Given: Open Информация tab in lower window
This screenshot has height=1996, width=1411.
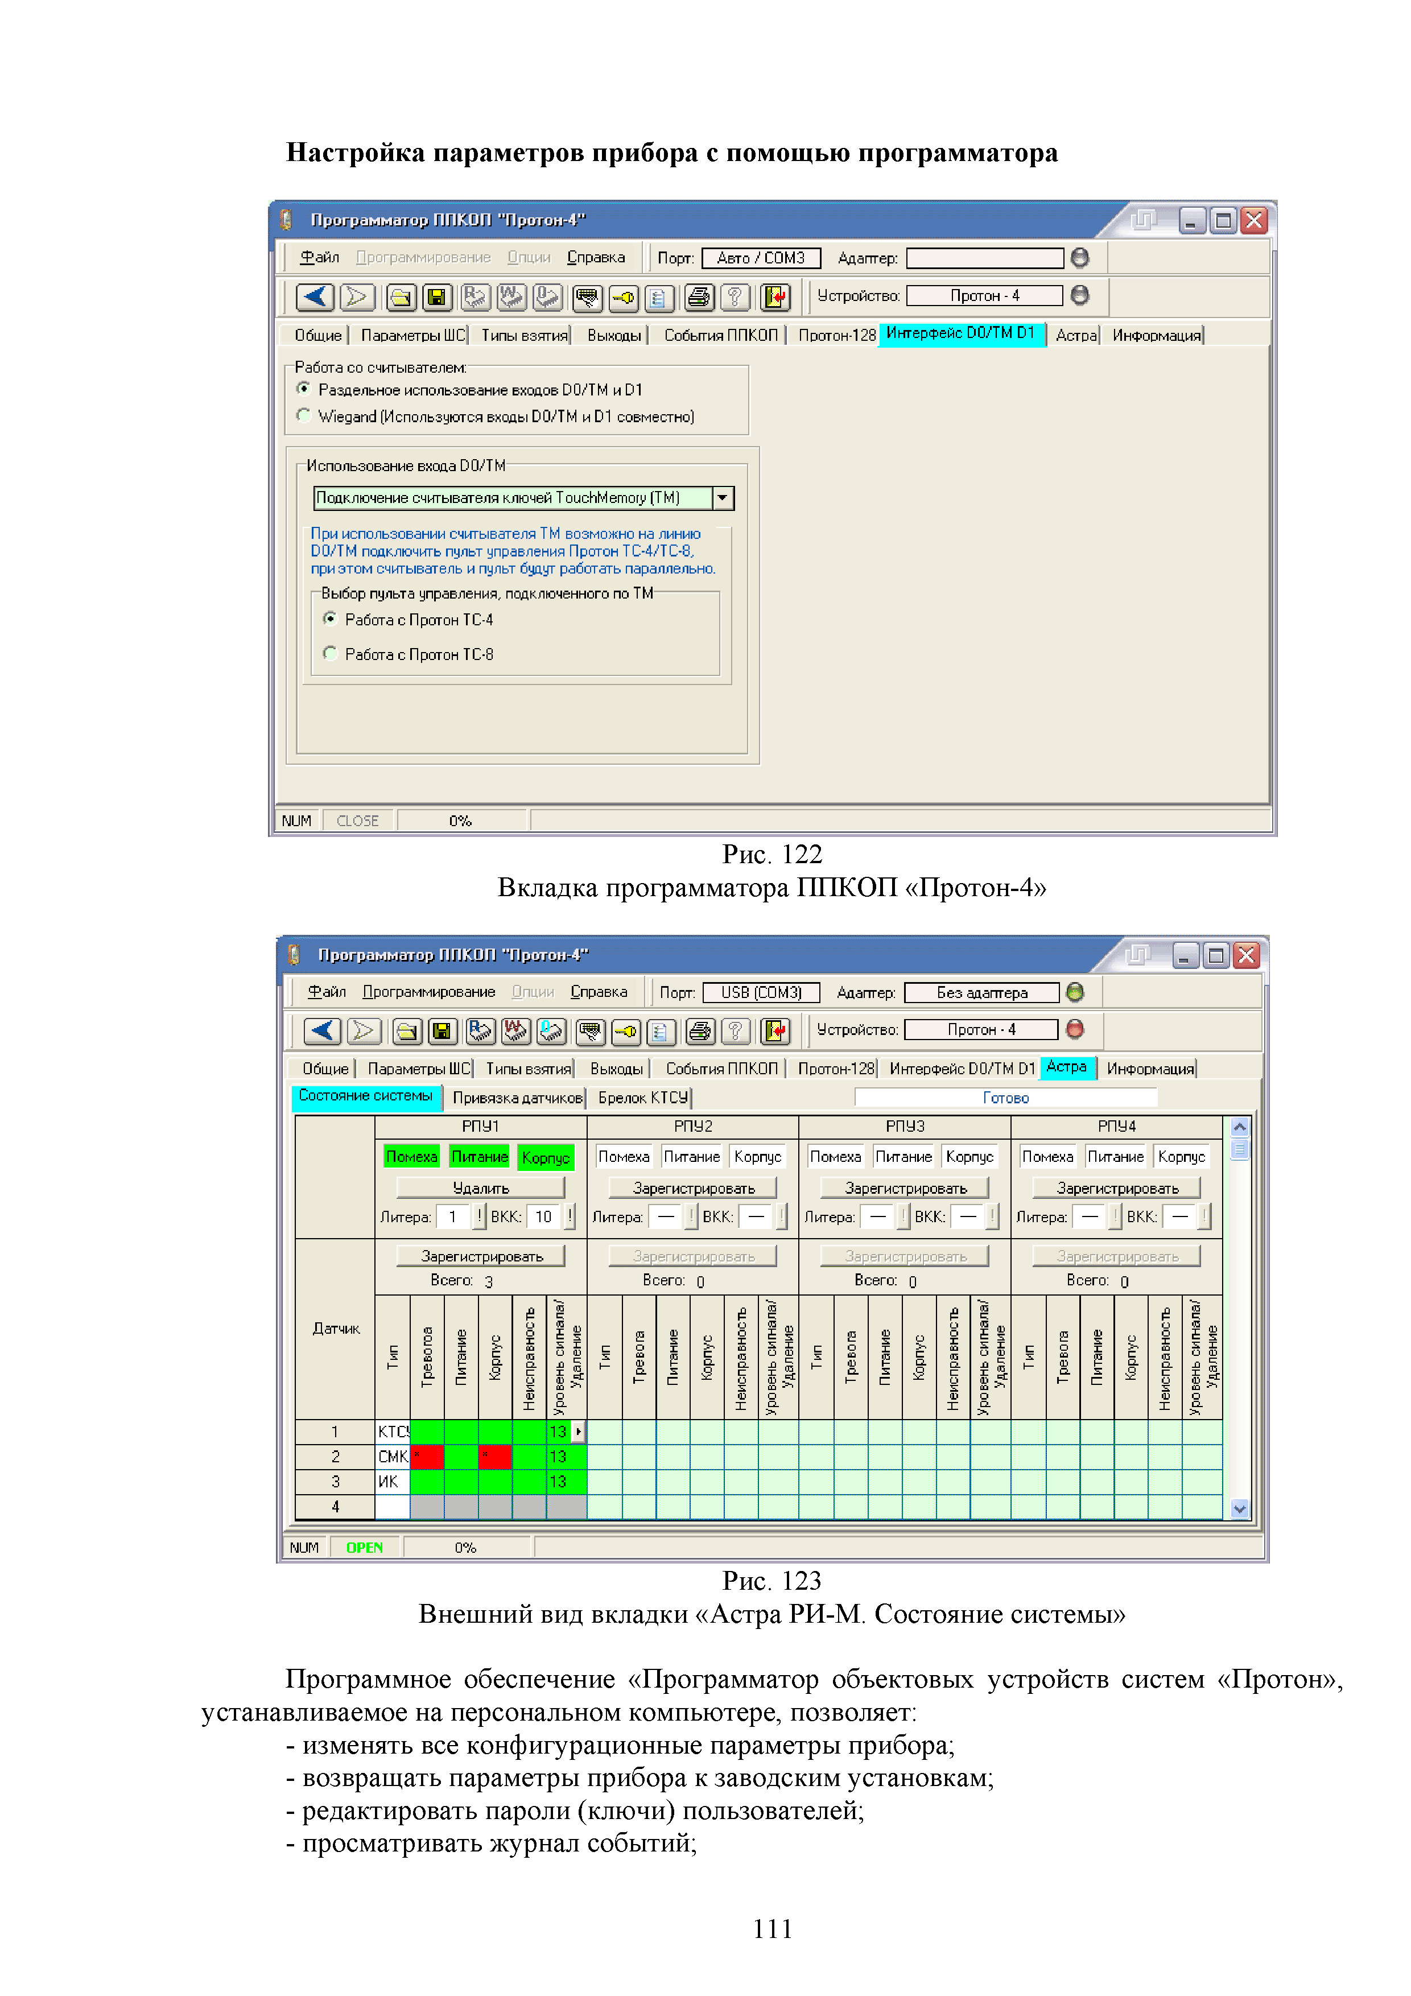Looking at the screenshot, I should pos(1149,1069).
